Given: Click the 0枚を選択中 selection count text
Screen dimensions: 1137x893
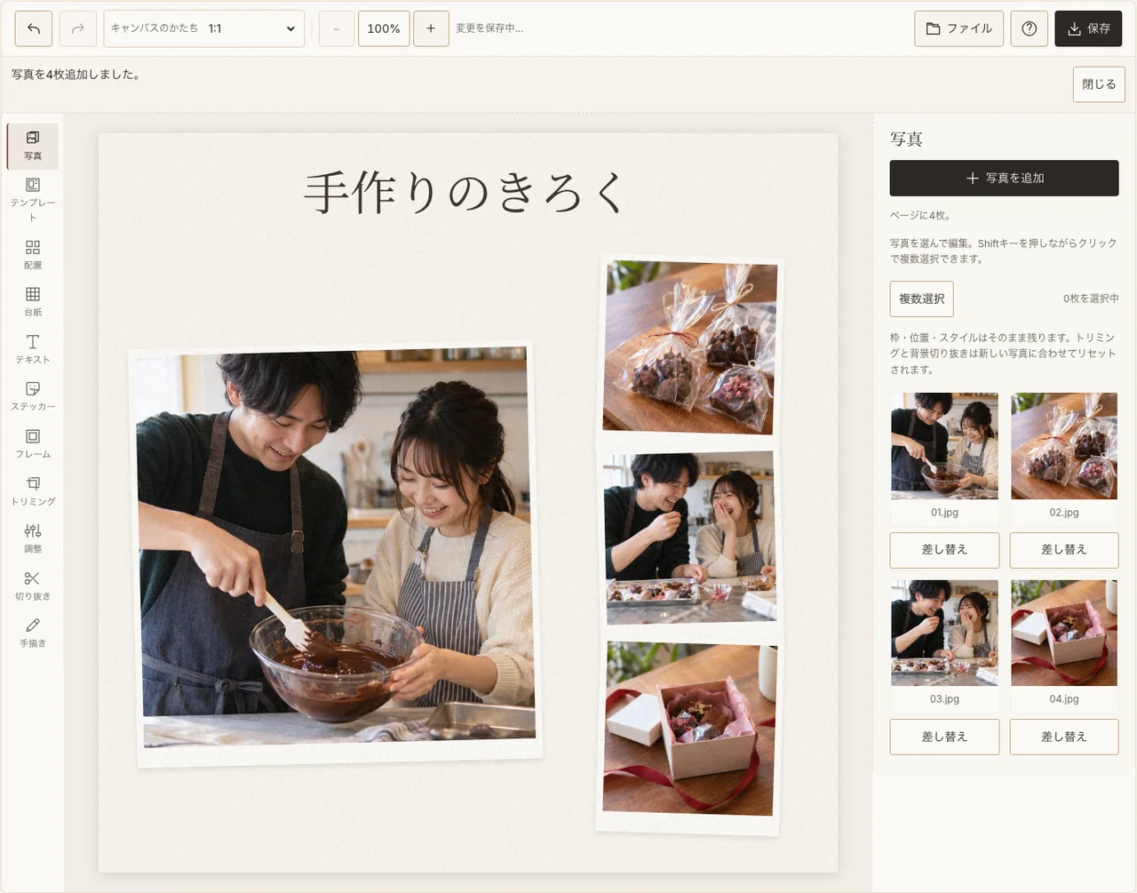Looking at the screenshot, I should click(1091, 299).
